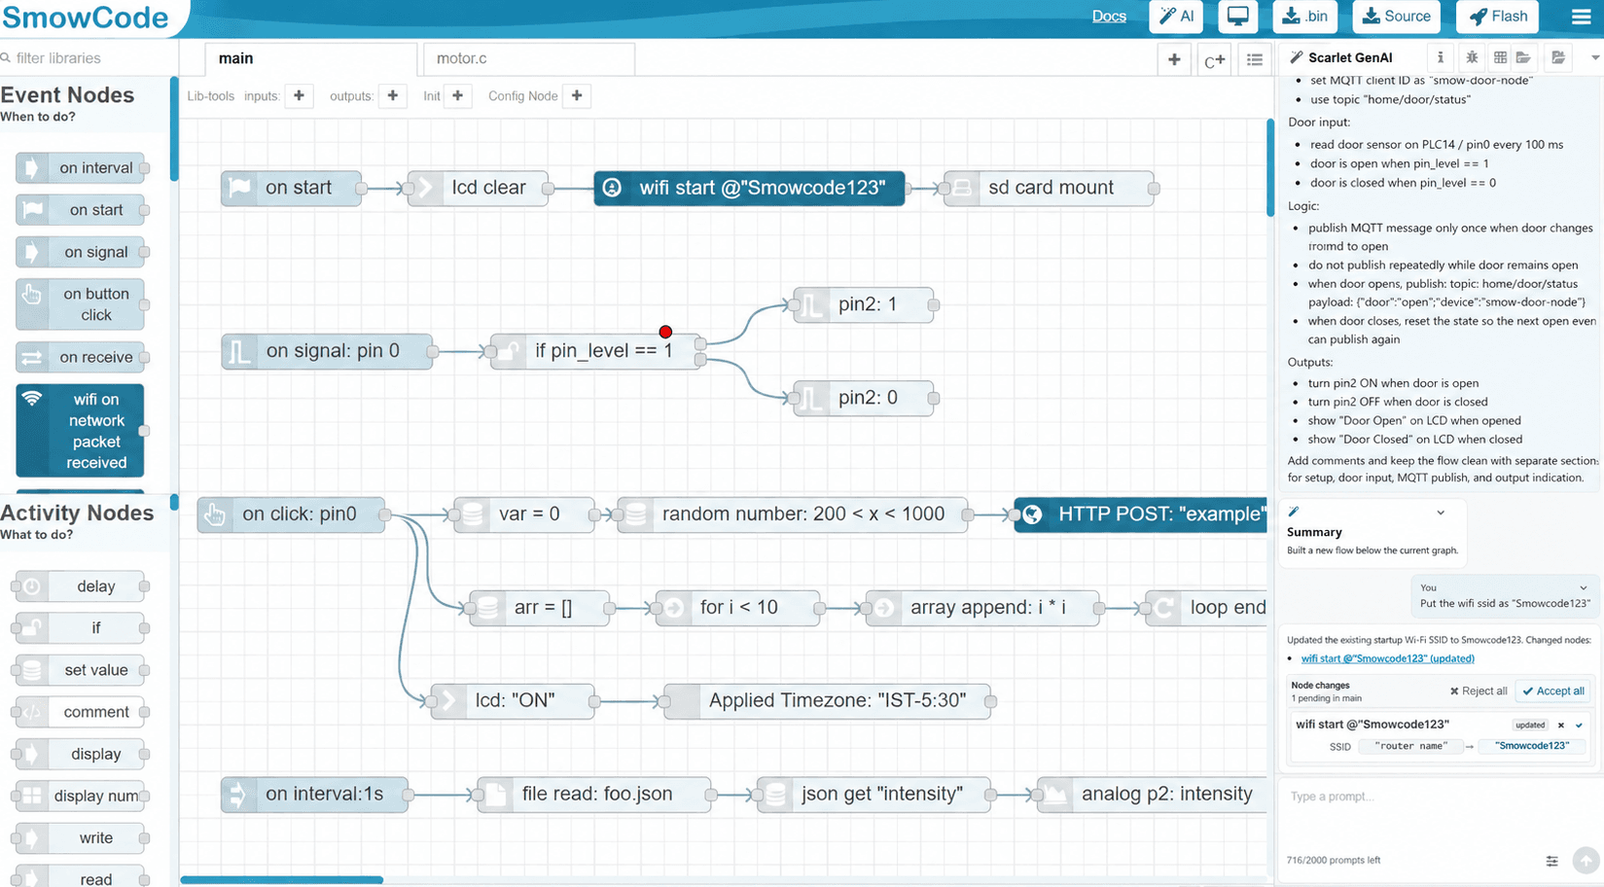Add an Init node with plus
Image resolution: width=1604 pixels, height=887 pixels.
click(457, 95)
